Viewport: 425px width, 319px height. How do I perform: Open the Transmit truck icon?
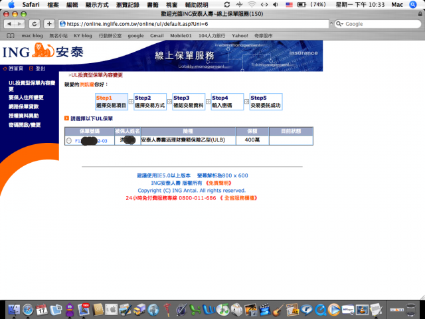point(139,310)
